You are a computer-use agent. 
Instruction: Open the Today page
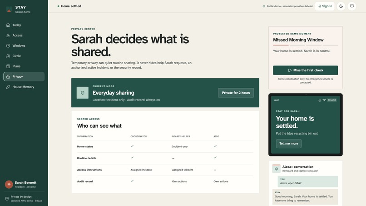(24, 25)
